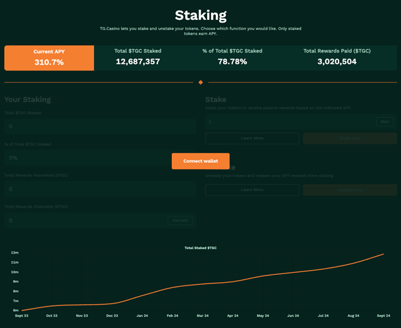Click the Total Rewards Paid 3,020,504 stat

point(337,57)
